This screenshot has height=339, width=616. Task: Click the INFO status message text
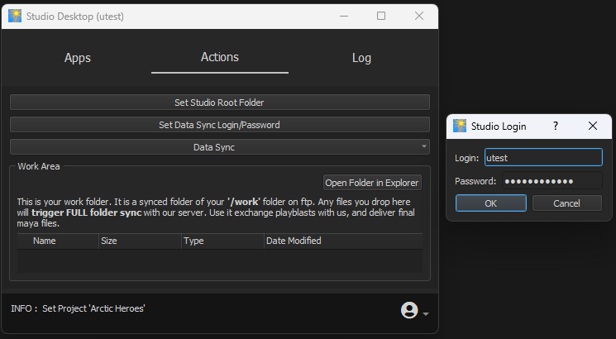click(78, 308)
